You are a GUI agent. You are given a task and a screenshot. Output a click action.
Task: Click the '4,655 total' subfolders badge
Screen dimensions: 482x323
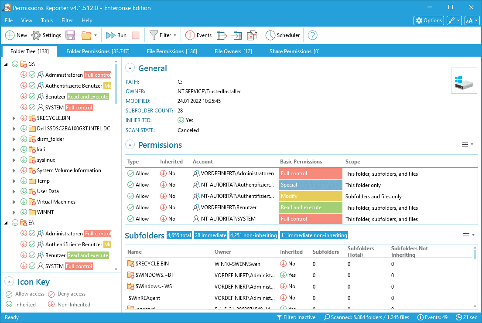click(x=179, y=235)
